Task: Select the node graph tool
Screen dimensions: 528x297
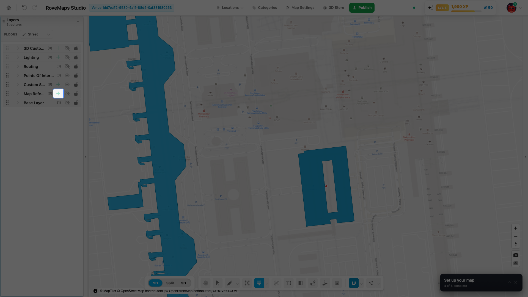Action: [371, 283]
